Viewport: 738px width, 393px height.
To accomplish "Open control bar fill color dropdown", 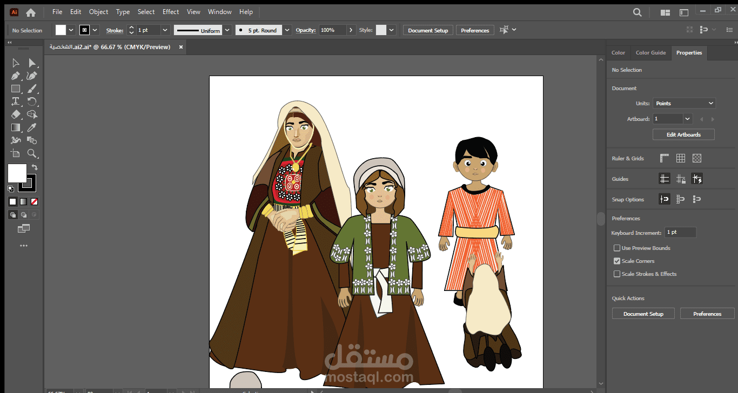I will pos(72,30).
